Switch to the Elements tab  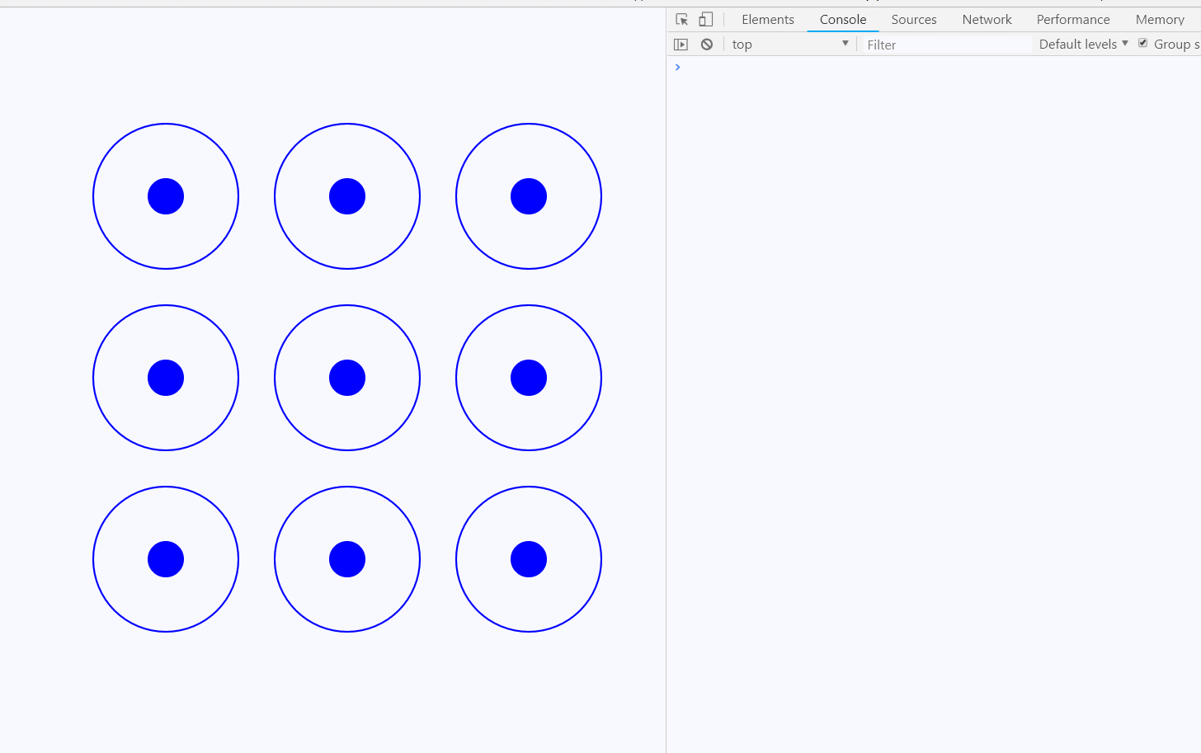pos(767,19)
